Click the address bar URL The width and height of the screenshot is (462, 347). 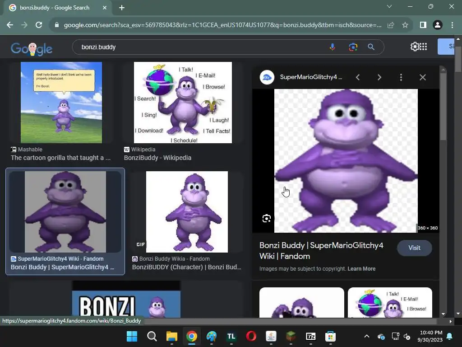point(222,25)
